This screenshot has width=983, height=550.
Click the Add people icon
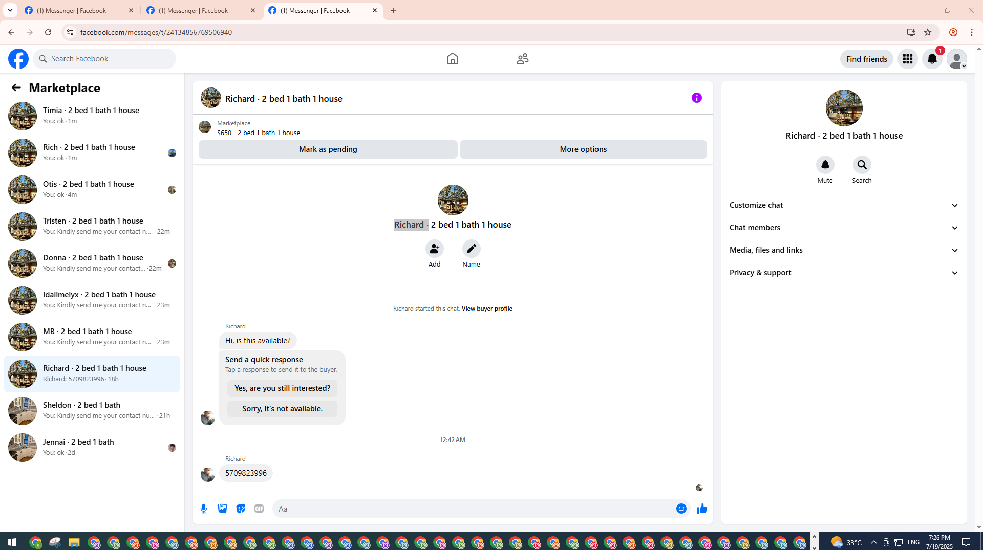(x=434, y=249)
